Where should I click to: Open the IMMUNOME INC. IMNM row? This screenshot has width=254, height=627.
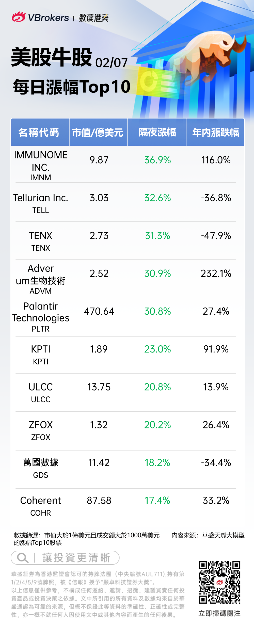click(41, 165)
